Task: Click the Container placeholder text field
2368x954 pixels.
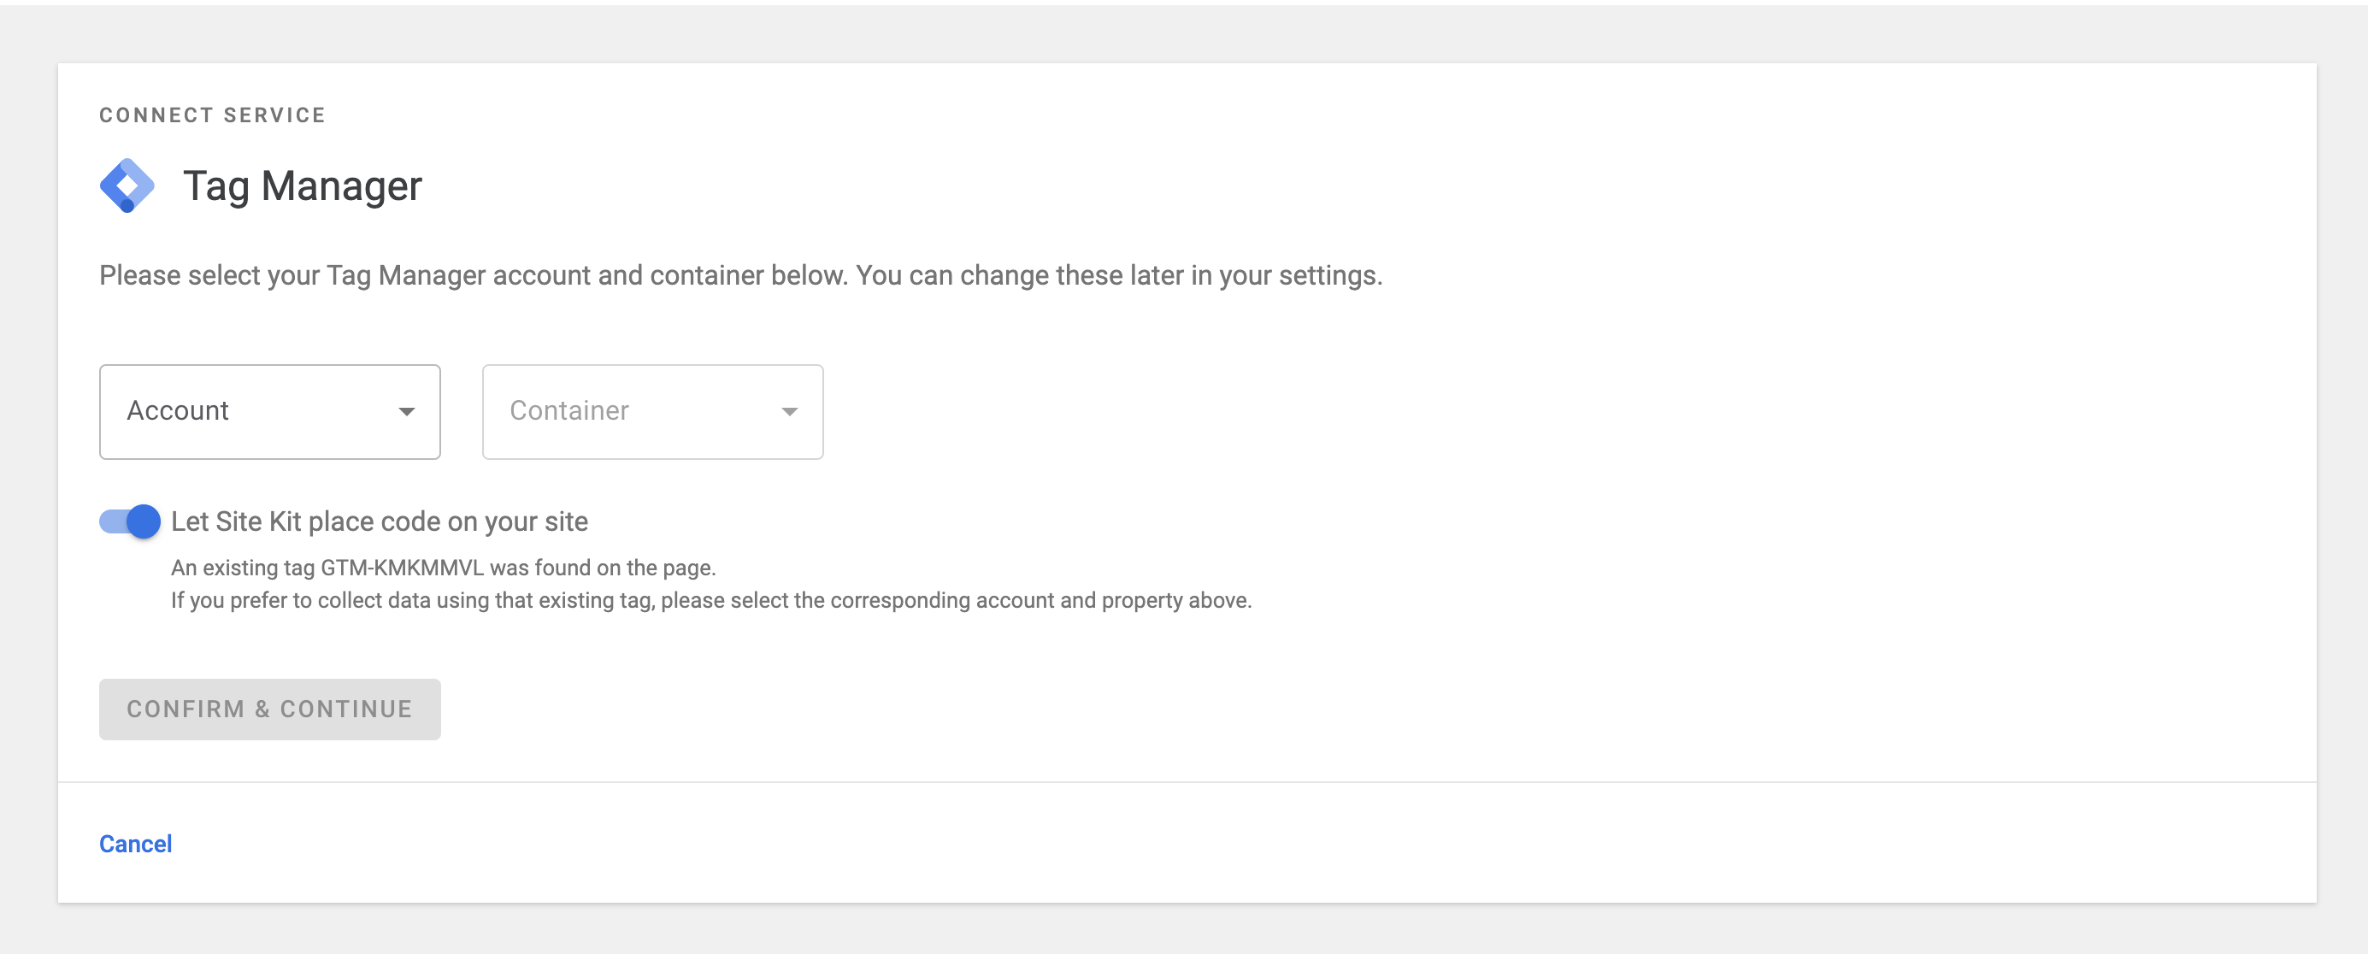Action: [570, 411]
